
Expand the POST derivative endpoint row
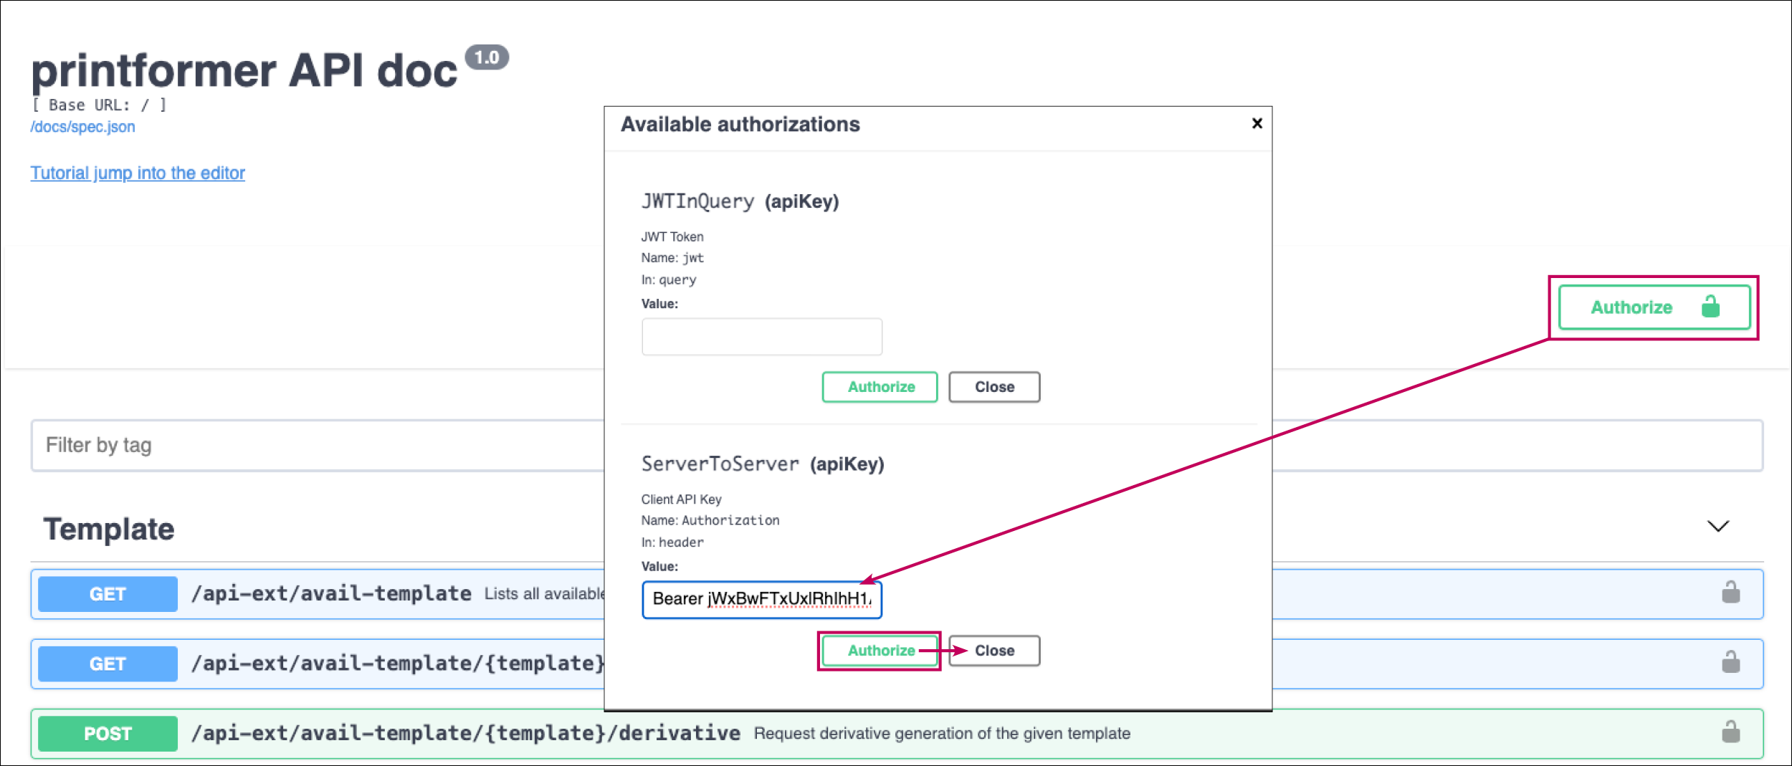point(466,733)
